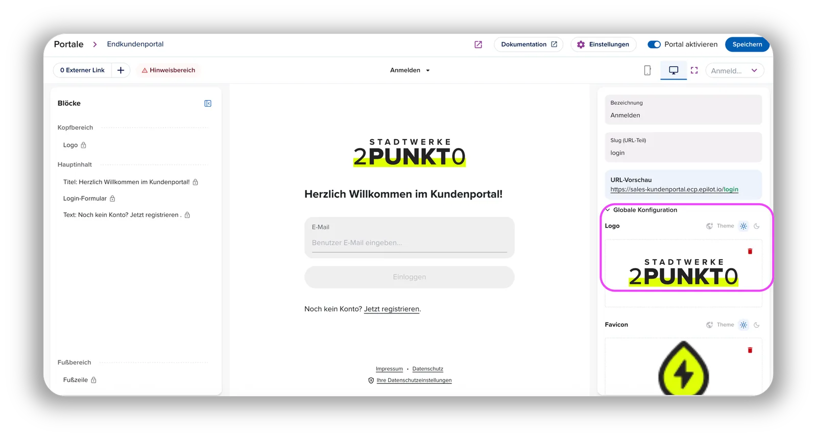Follow the Jetzt registrieren link

point(392,309)
